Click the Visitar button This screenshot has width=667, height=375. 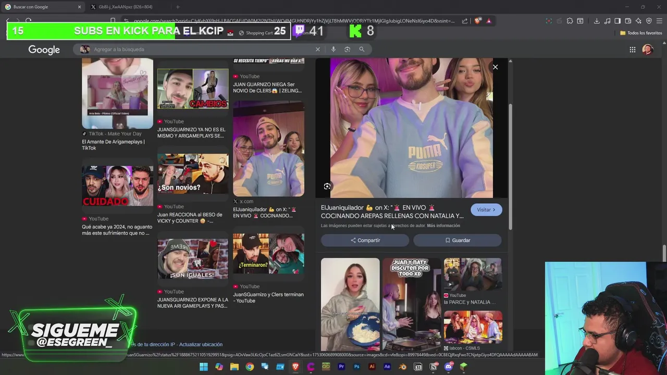[x=486, y=209]
